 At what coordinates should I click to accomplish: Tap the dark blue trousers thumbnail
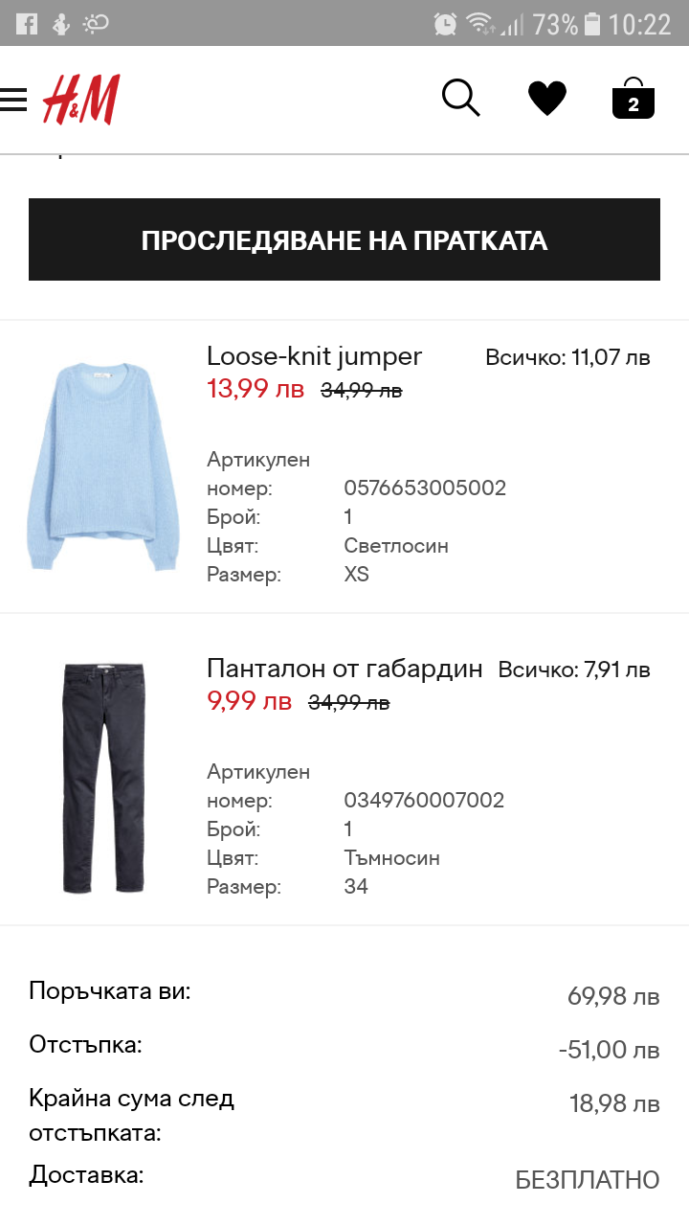tap(103, 778)
